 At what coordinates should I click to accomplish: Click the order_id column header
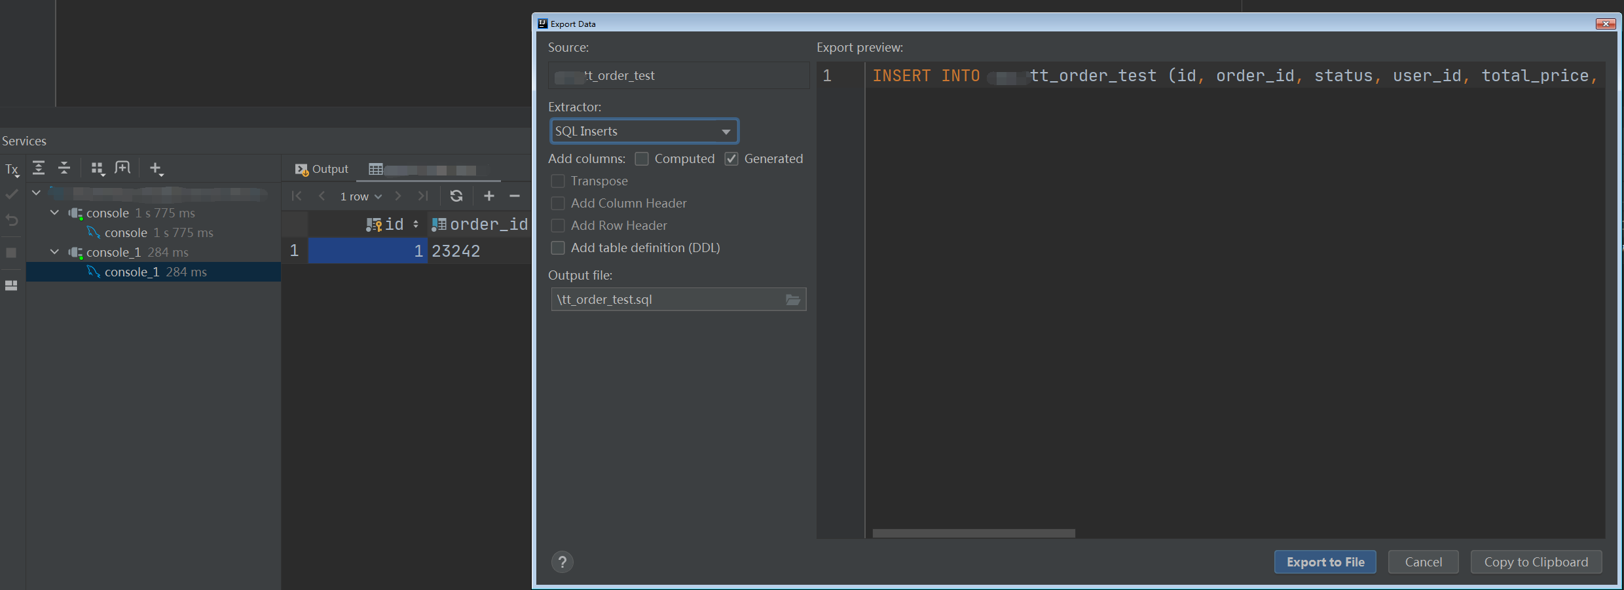(x=480, y=225)
